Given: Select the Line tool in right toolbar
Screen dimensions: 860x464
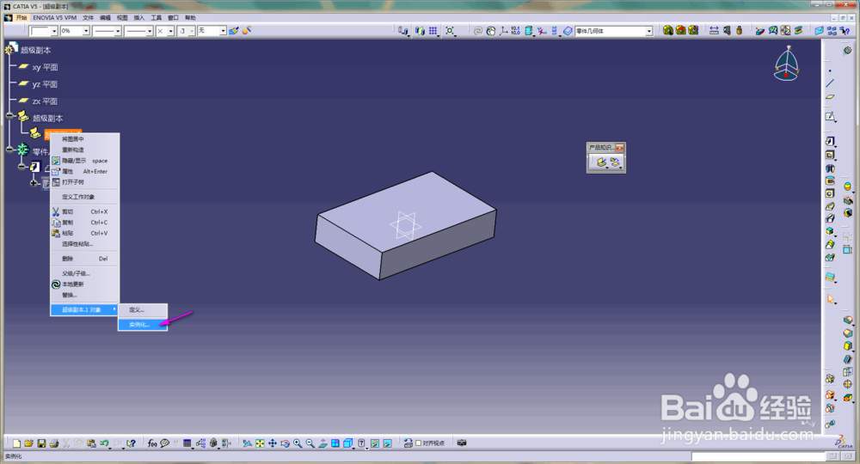Looking at the screenshot, I should (830, 83).
